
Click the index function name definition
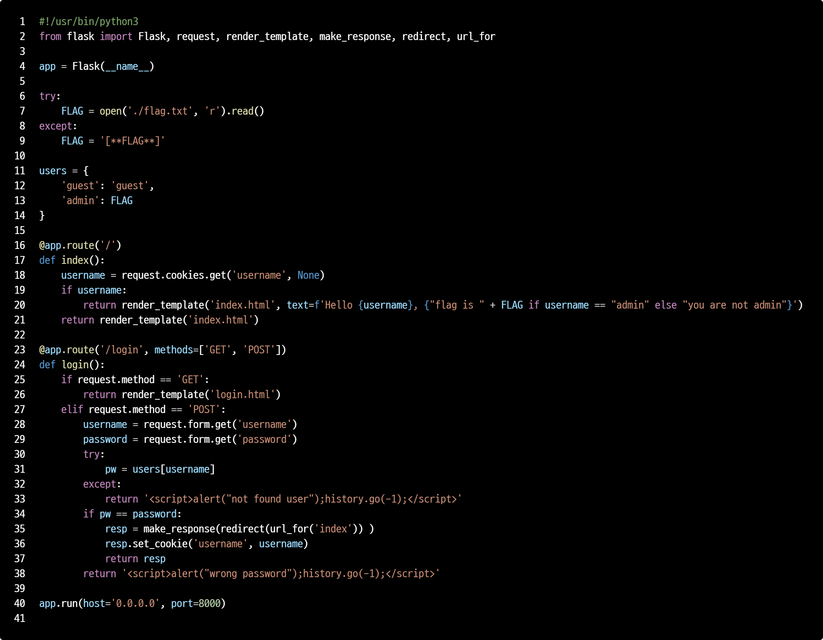pos(75,260)
